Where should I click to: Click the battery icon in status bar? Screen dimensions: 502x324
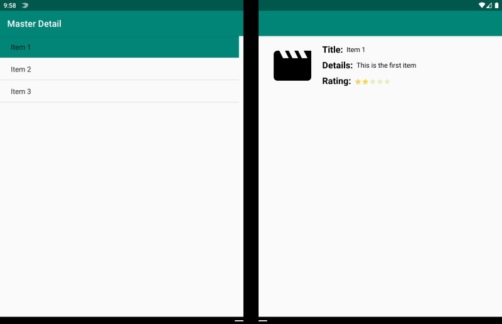coord(496,5)
